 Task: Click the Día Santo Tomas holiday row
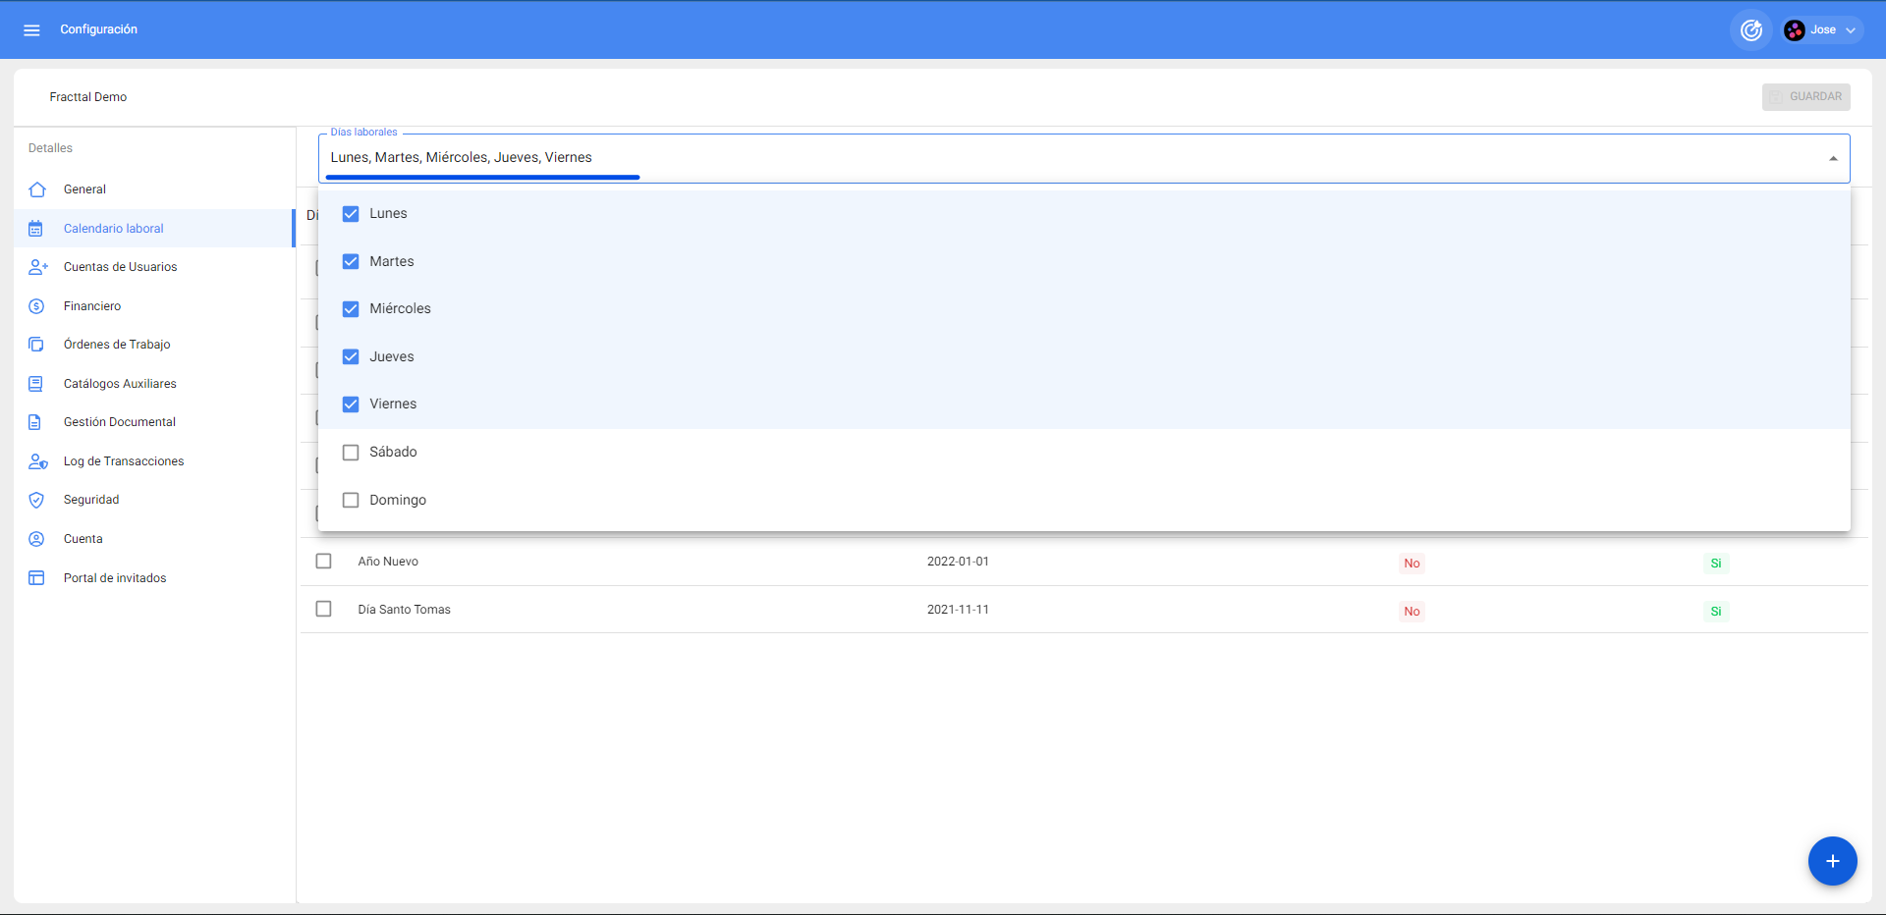(x=404, y=610)
